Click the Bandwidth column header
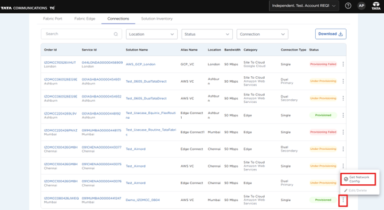The image size is (384, 210). [x=233, y=50]
